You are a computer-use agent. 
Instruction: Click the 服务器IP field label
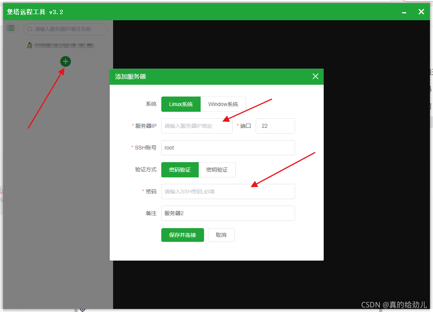[146, 126]
